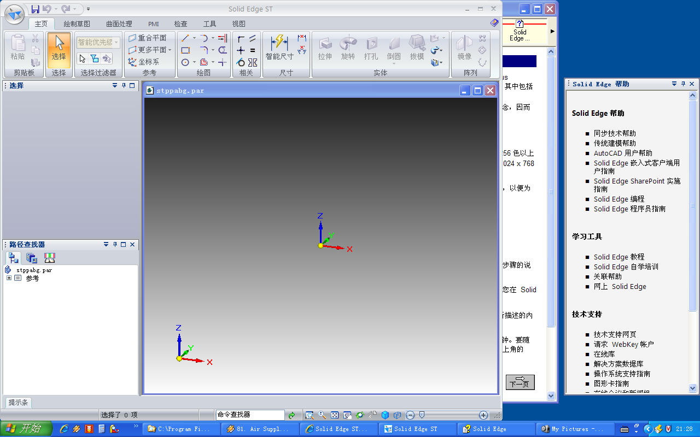Click the Tangent relationship icon in 相关

pos(241,62)
